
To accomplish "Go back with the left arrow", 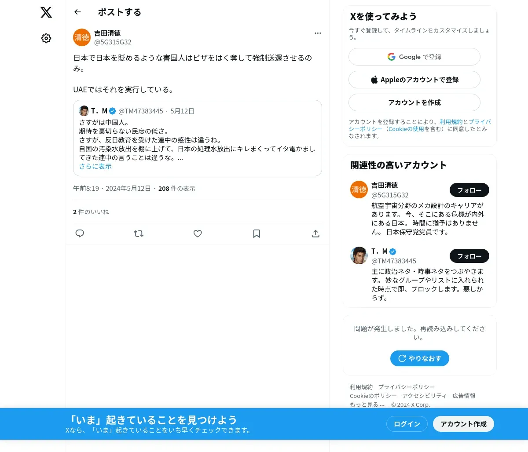I will click(78, 12).
